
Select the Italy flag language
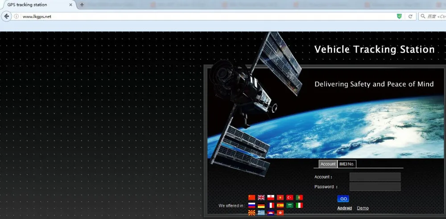[x=299, y=205]
